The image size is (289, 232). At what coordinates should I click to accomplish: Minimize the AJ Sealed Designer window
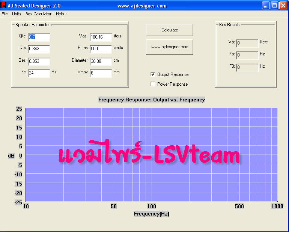(x=266, y=6)
